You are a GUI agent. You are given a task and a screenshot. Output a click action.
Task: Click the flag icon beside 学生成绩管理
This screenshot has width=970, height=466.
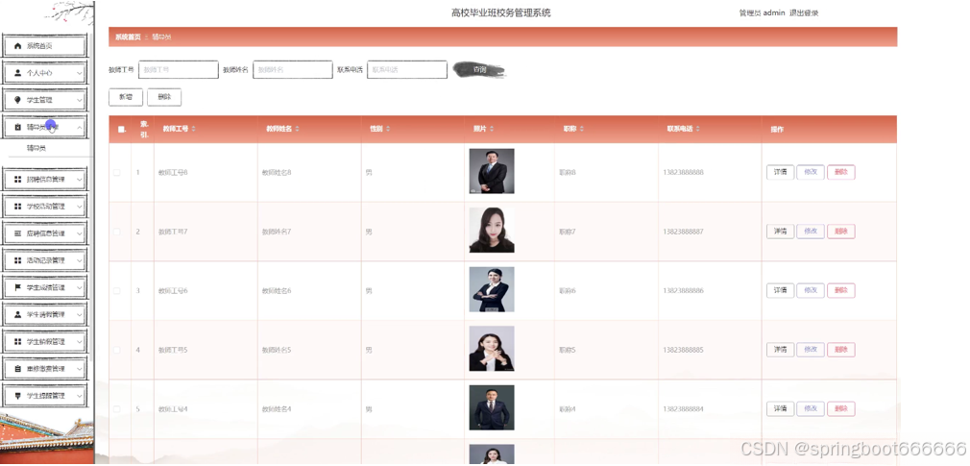[x=17, y=288]
